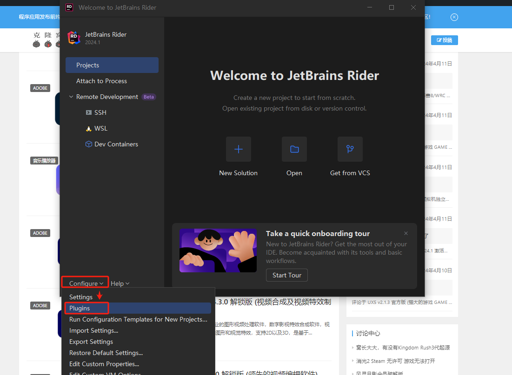This screenshot has height=375, width=512.
Task: Open the Help dropdown
Action: pyautogui.click(x=120, y=283)
